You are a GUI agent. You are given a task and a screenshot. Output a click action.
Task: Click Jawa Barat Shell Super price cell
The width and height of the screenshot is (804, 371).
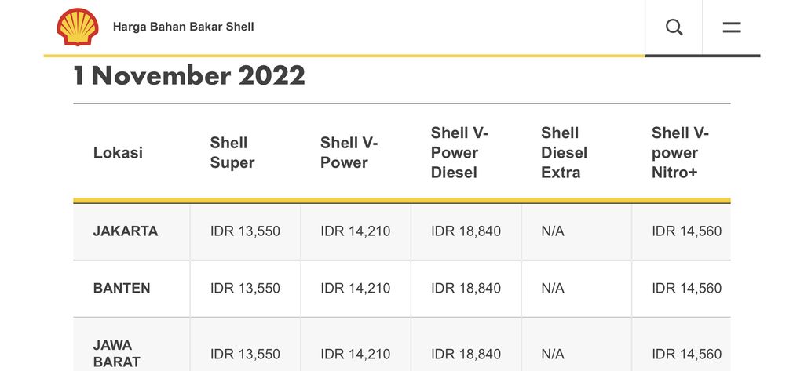pos(245,354)
